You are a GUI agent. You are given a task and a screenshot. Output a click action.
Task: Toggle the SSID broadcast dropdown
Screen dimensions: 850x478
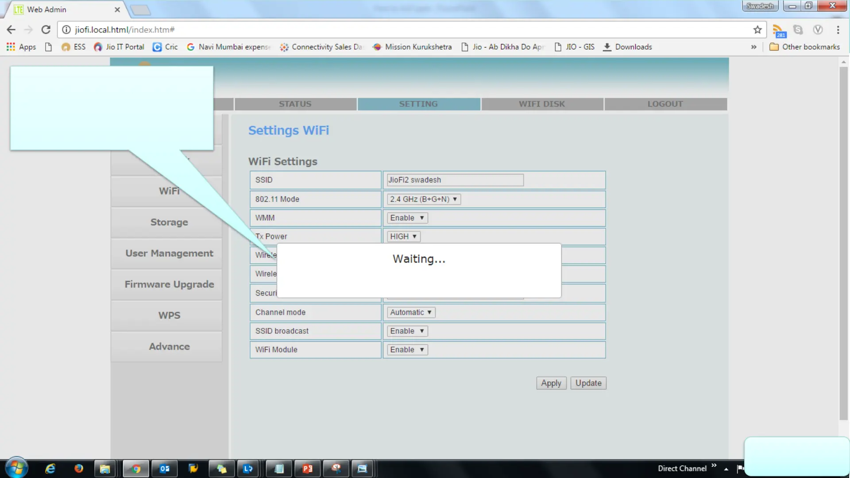coord(407,331)
